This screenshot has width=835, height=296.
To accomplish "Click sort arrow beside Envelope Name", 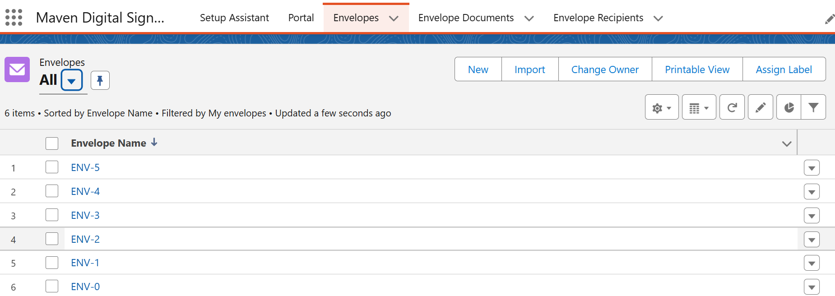I will [154, 143].
